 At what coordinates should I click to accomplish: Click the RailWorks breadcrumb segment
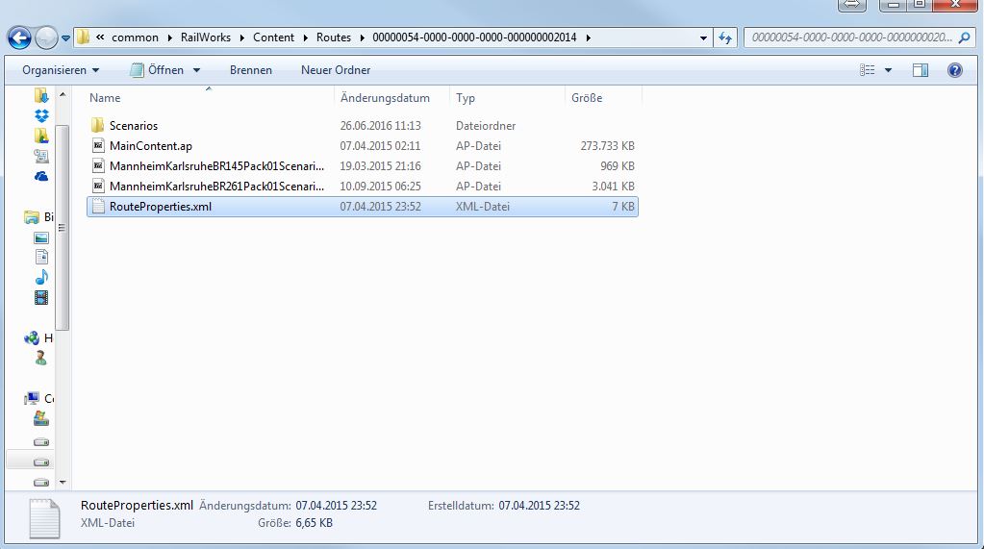206,37
